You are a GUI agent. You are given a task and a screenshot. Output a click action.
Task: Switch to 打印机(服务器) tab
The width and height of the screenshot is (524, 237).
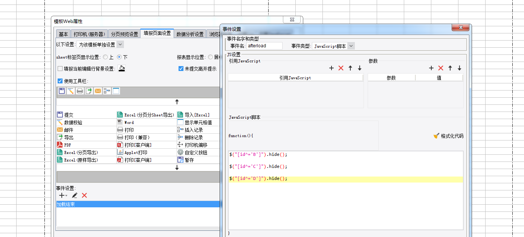coord(89,34)
